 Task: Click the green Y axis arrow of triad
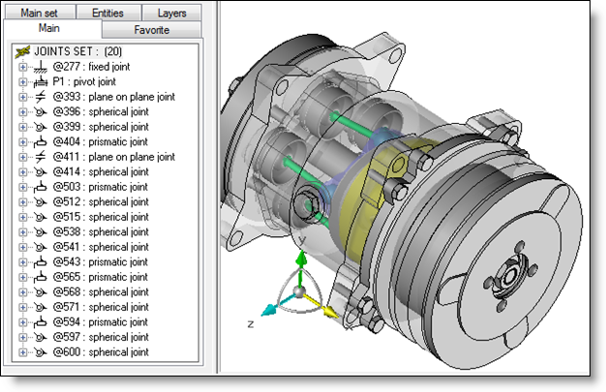tap(302, 263)
